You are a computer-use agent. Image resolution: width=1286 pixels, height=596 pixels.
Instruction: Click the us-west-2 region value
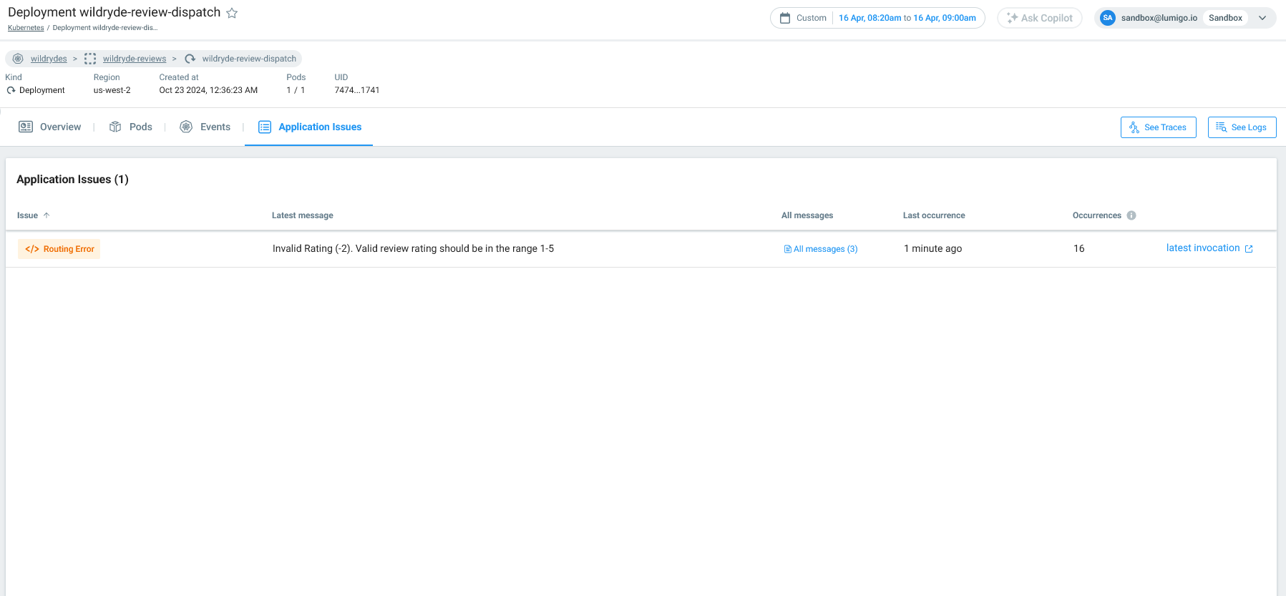point(112,90)
